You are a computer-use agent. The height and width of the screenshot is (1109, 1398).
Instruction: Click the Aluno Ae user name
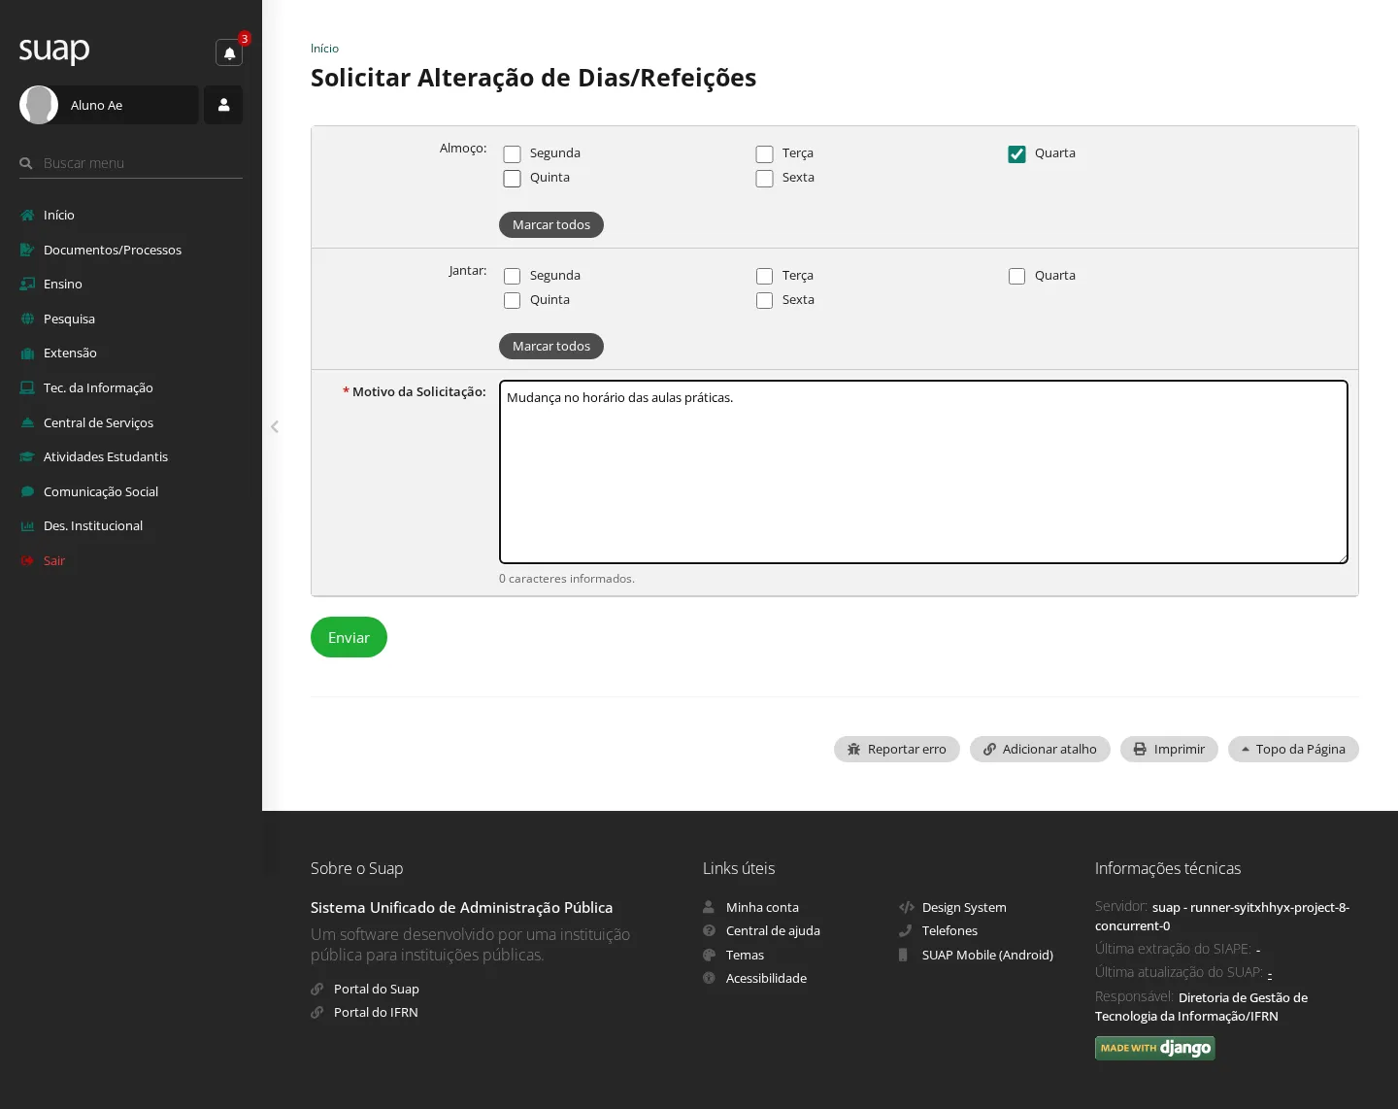point(96,105)
